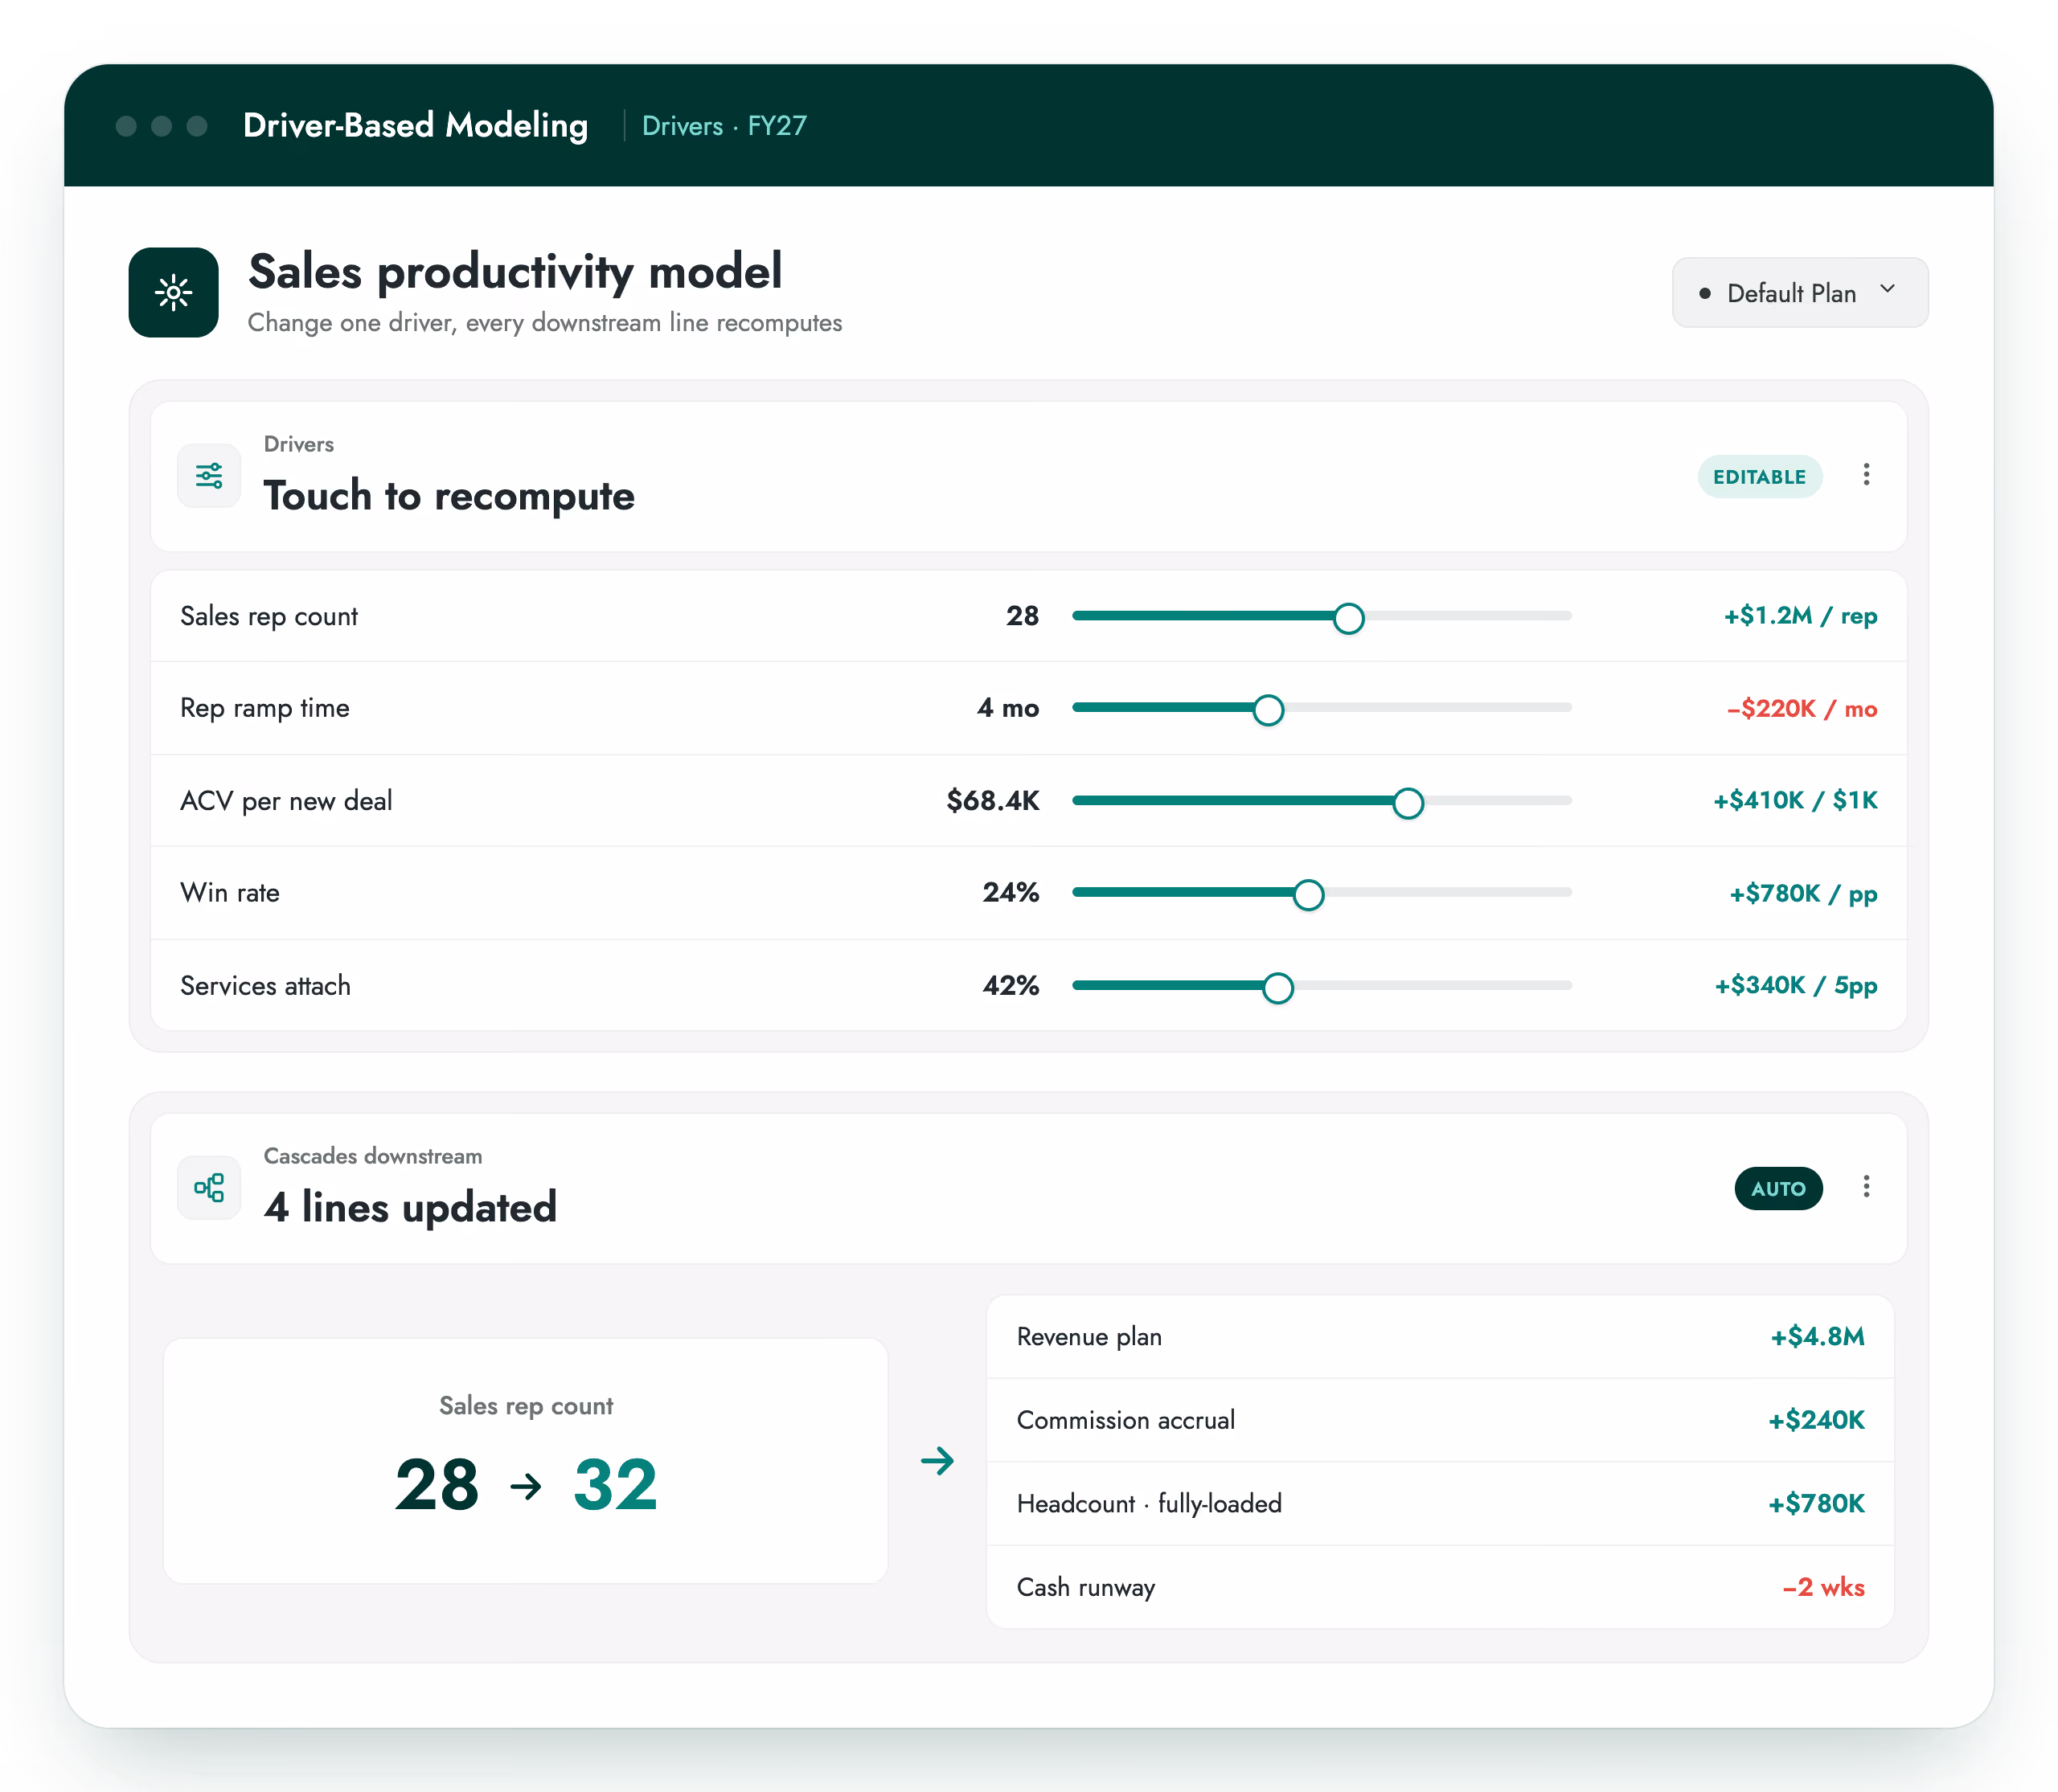The height and width of the screenshot is (1792, 2058).
Task: Open the three-dot menu in Drivers card
Action: pyautogui.click(x=1866, y=475)
